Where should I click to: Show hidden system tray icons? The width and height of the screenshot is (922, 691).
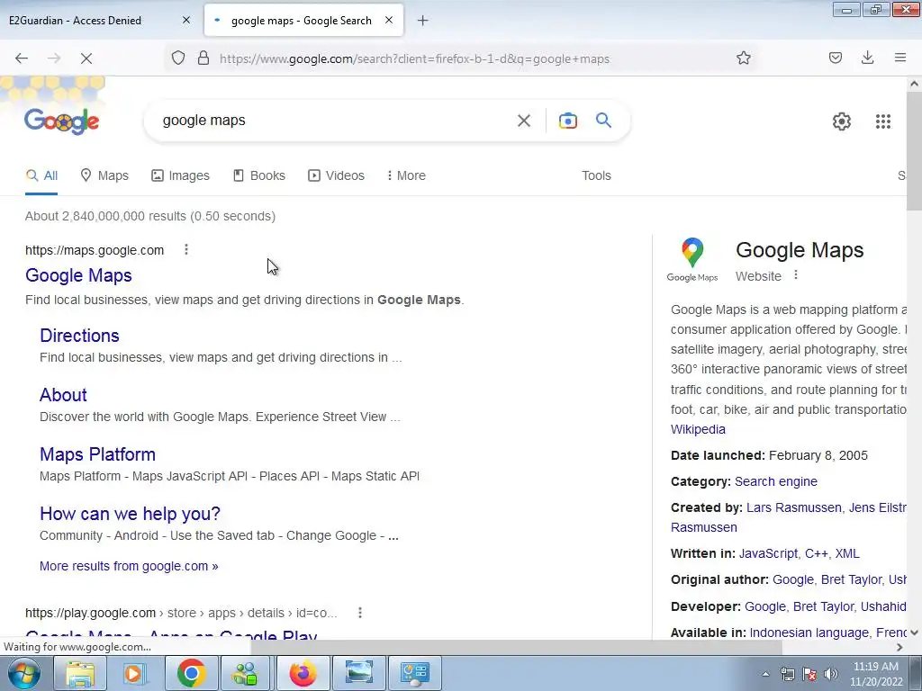[765, 674]
